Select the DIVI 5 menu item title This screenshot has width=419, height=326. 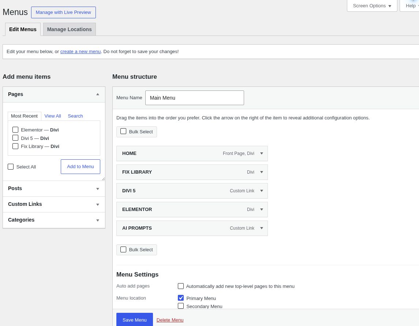[129, 191]
